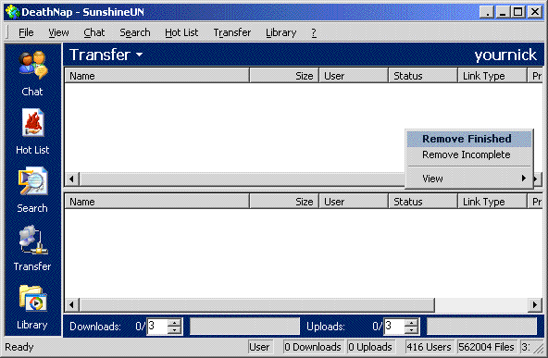548x358 pixels.
Task: Sort lower list by Link Type column
Action: 492,202
